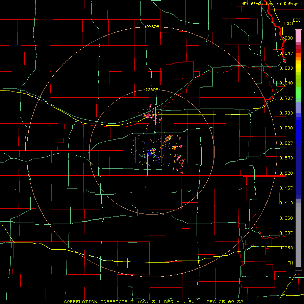Image resolution: width=304 pixels, height=304 pixels.
Task: Click the pink echo cluster north of radar
Action: tap(151, 114)
